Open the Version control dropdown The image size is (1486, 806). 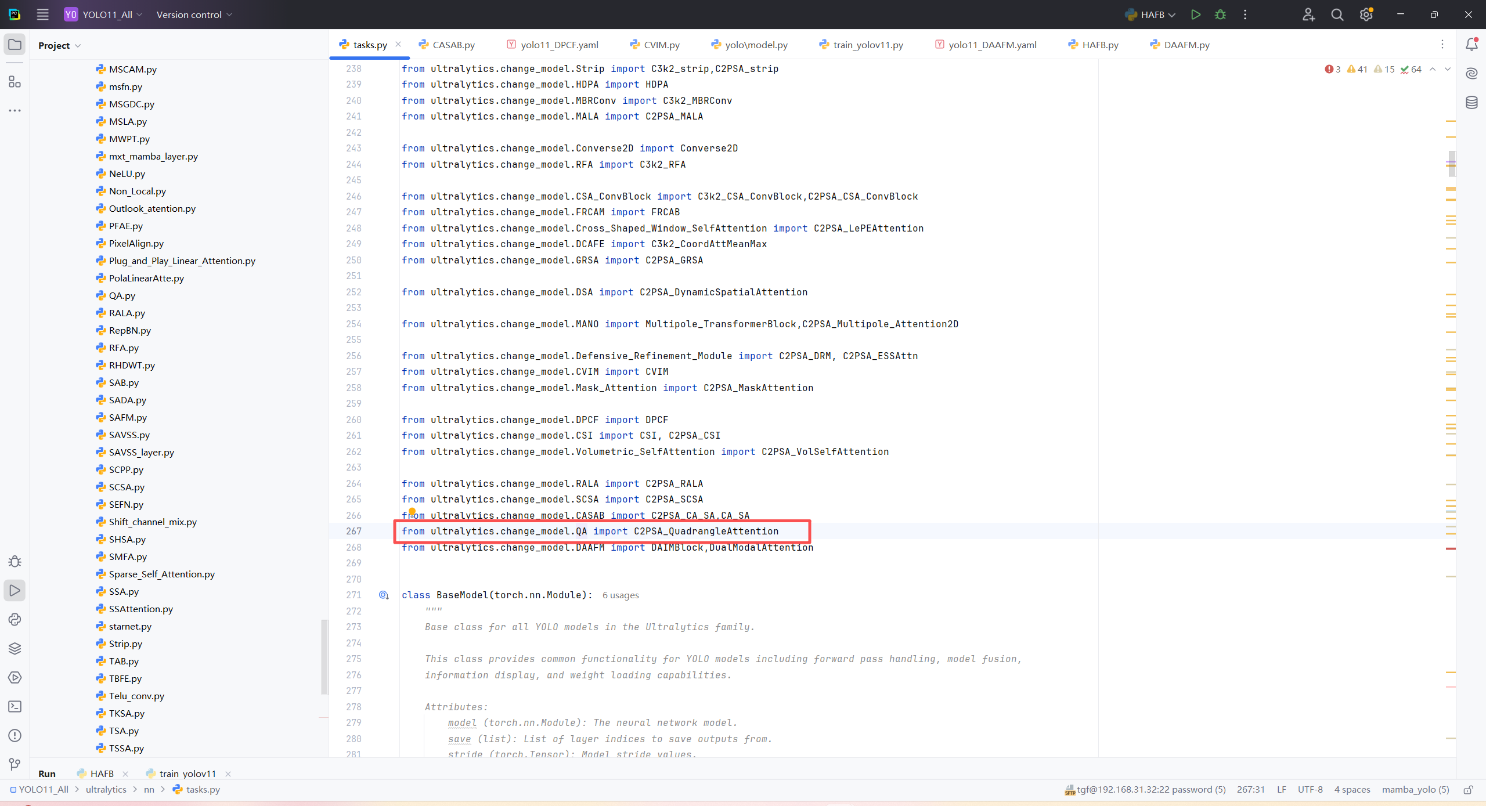click(194, 15)
